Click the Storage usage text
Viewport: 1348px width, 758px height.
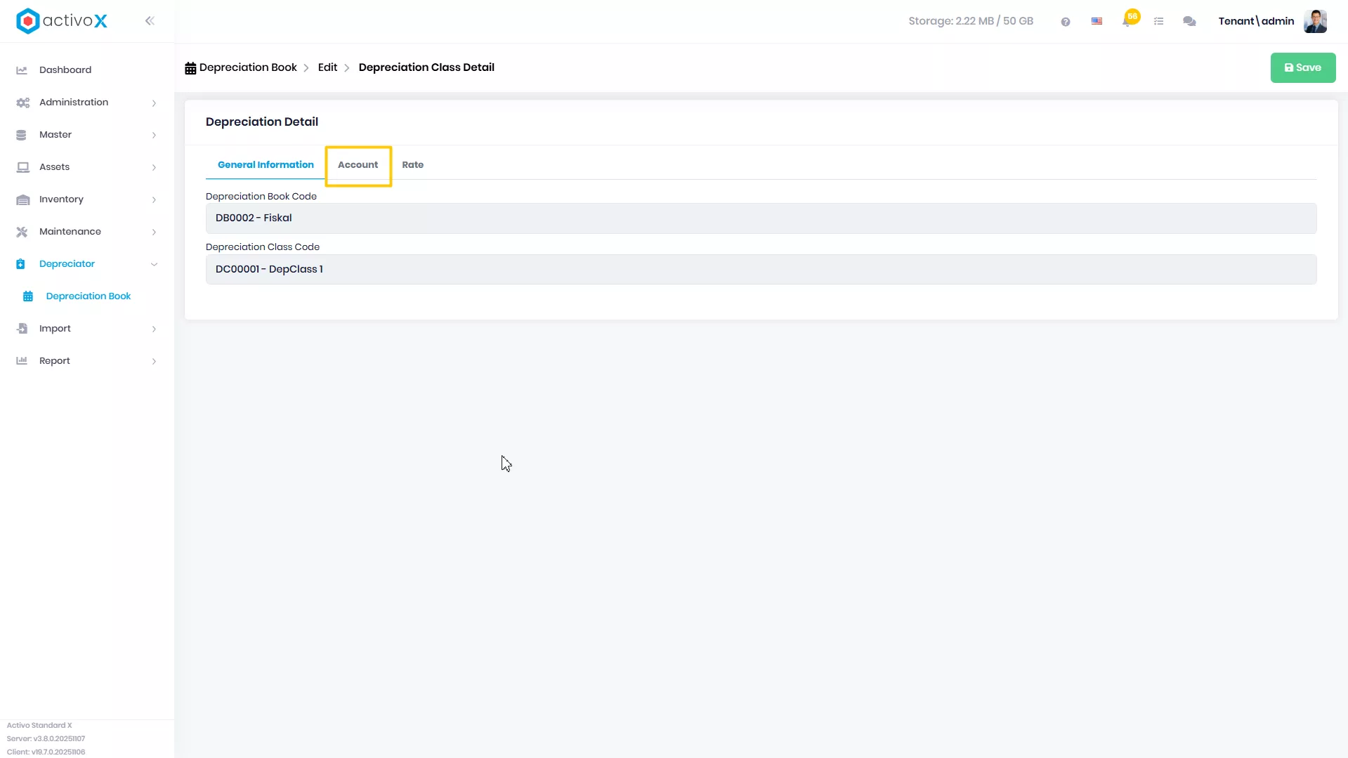coord(971,21)
